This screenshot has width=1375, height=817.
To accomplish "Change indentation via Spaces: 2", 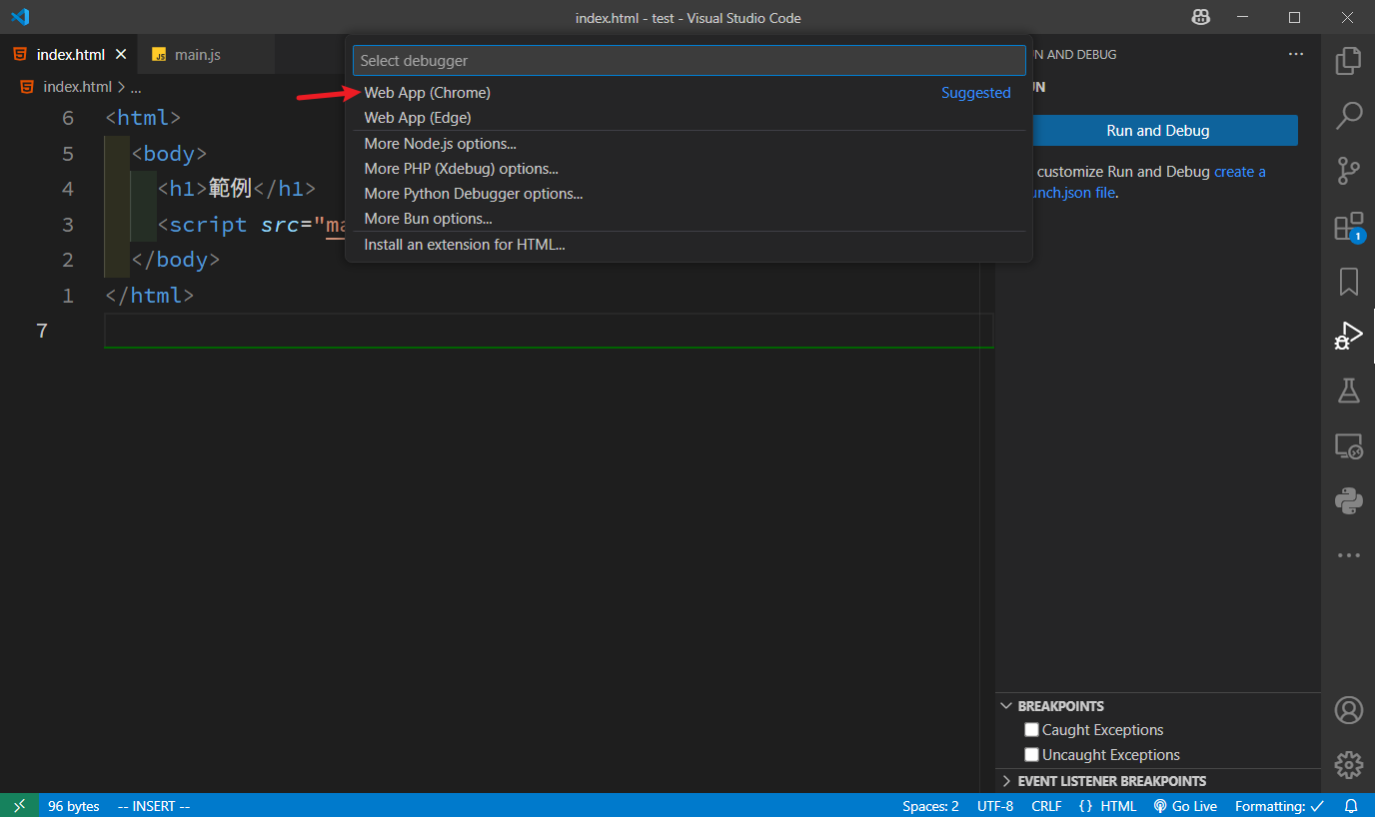I will click(x=930, y=806).
